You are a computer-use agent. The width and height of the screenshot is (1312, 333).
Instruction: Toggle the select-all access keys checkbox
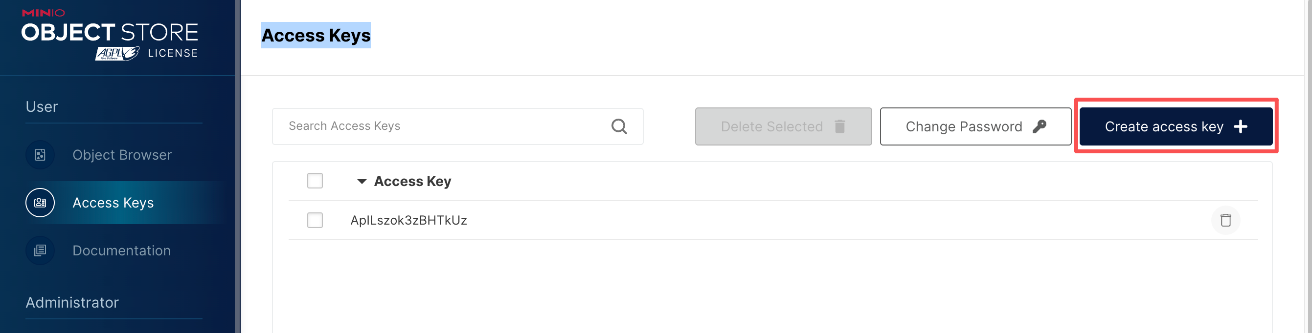315,181
